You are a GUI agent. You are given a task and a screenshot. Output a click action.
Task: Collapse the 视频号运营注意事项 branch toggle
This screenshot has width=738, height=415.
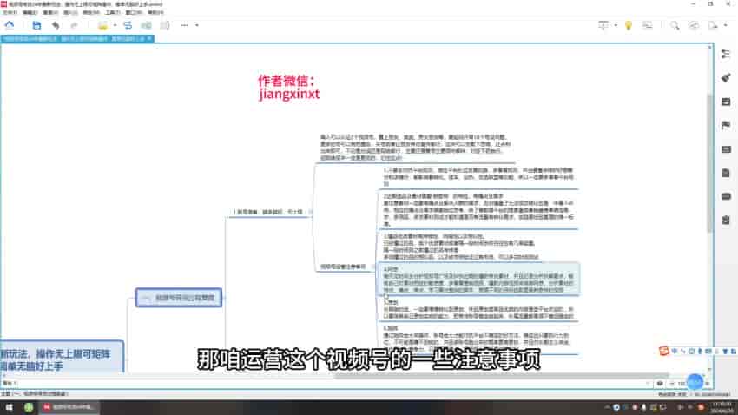372,267
